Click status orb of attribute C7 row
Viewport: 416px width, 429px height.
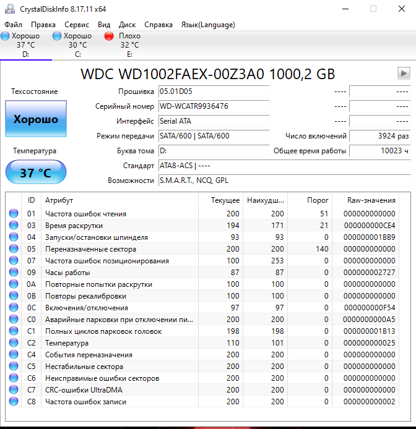(x=14, y=390)
